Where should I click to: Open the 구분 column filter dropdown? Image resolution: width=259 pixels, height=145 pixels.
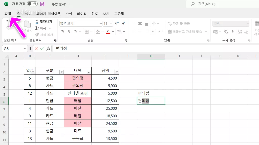point(61,72)
